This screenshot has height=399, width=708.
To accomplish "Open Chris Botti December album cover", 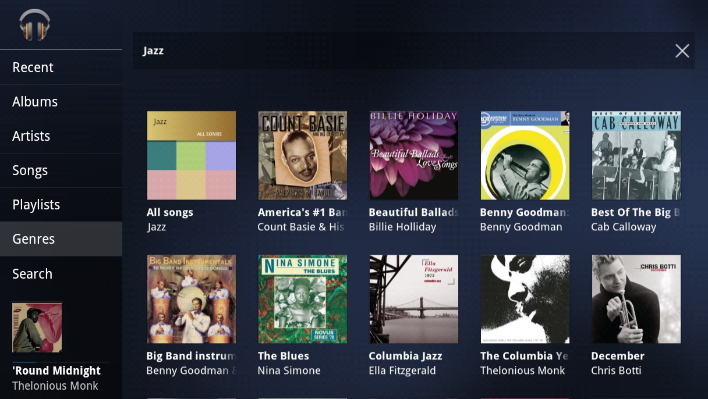I will point(636,299).
